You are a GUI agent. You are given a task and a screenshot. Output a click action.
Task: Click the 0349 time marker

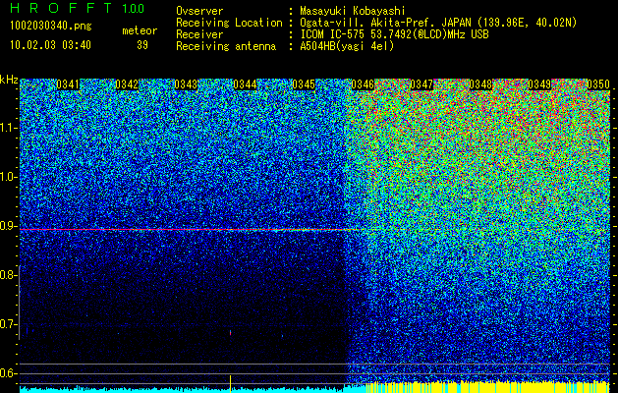539,84
